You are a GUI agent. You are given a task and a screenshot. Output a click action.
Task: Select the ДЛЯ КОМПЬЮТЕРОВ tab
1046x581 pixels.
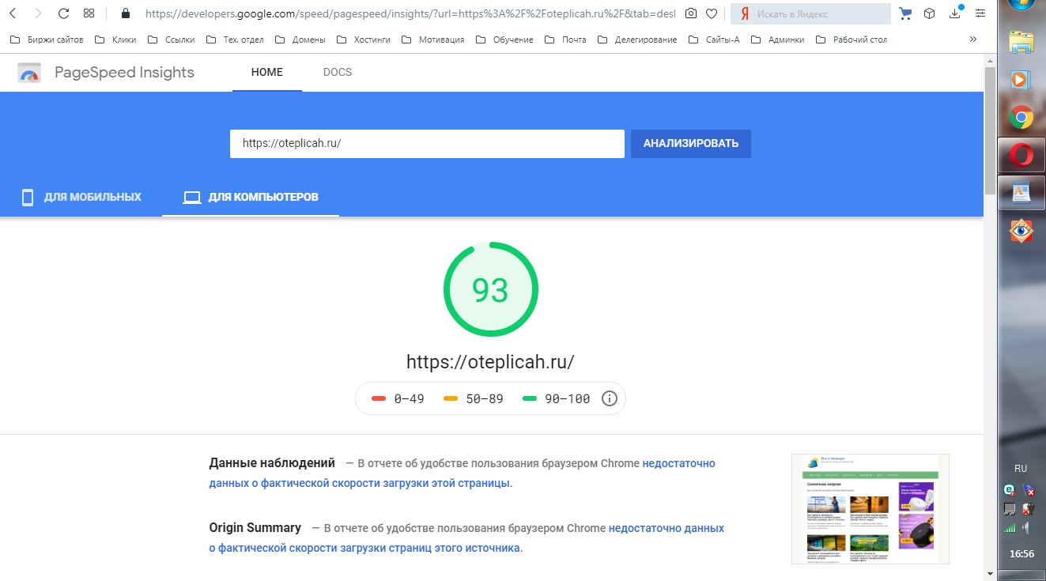tap(251, 197)
